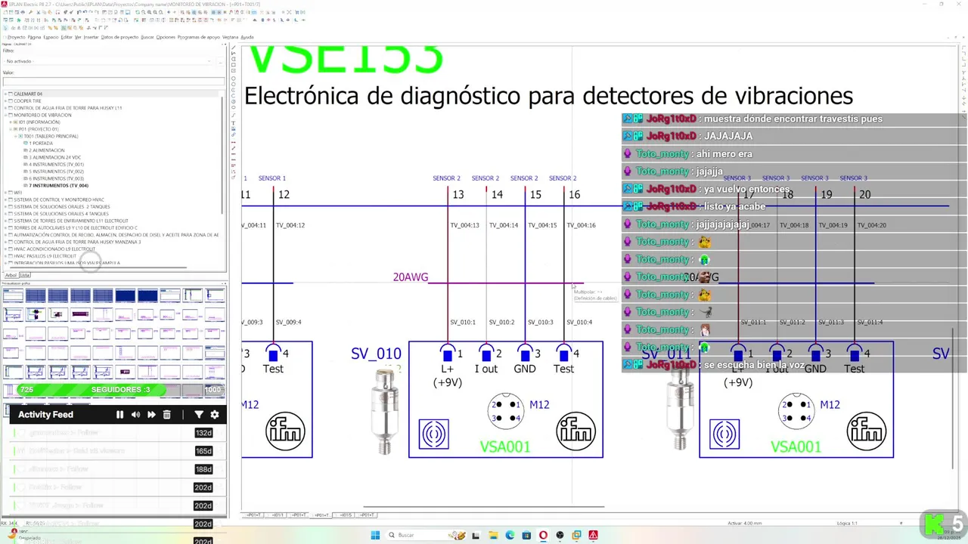Image resolution: width=968 pixels, height=544 pixels.
Task: Pause the Activity Feed
Action: [x=119, y=415]
